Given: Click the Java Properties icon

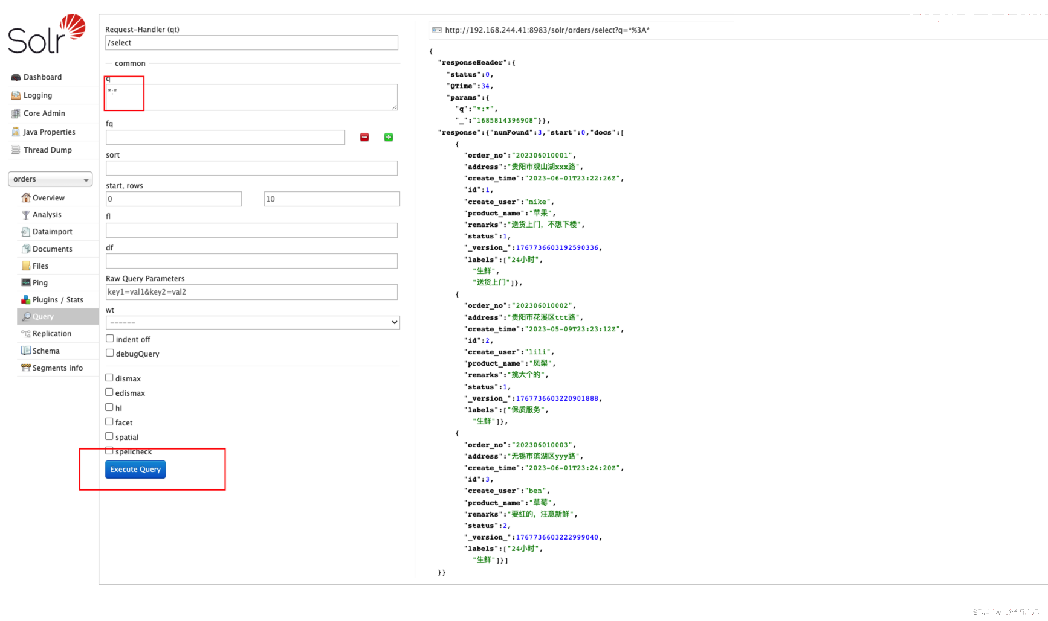Looking at the screenshot, I should (16, 132).
